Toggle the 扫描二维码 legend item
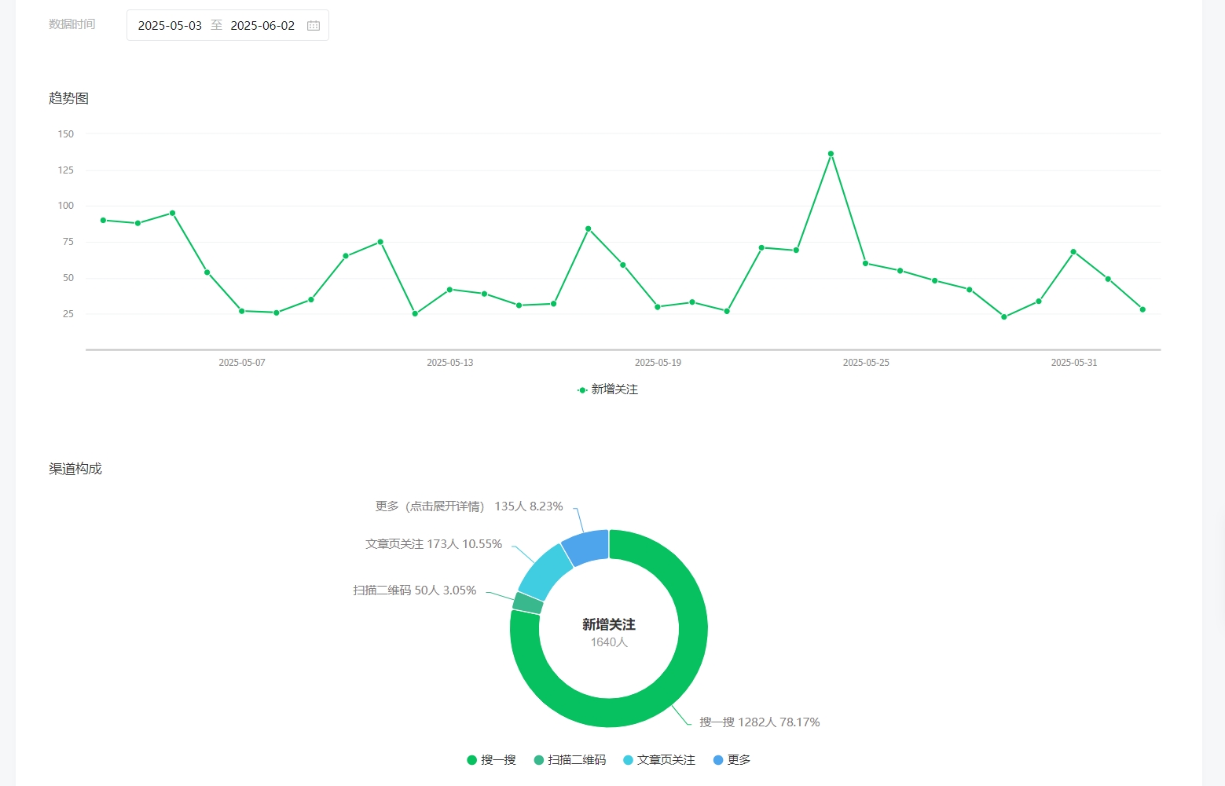 point(570,760)
